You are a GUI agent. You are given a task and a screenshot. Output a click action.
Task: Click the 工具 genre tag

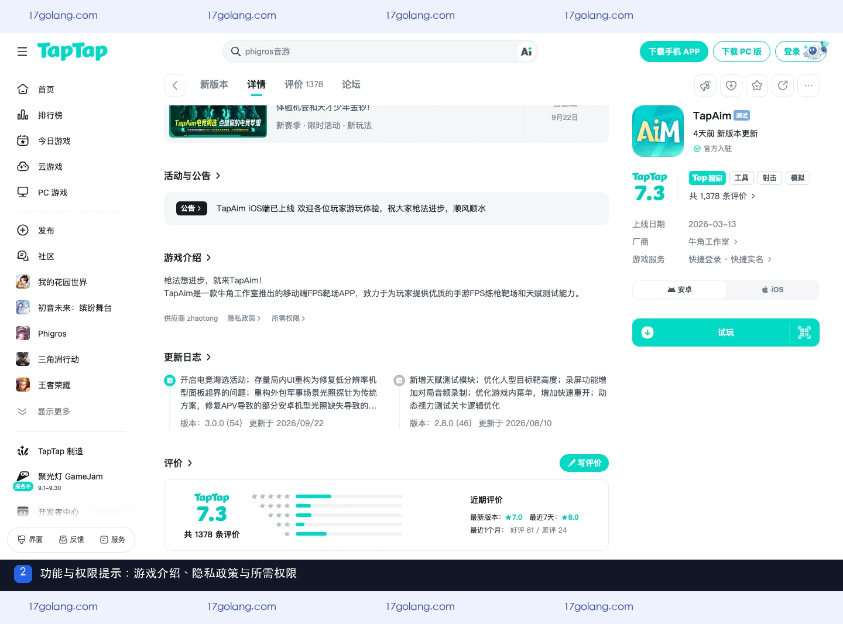coord(741,178)
